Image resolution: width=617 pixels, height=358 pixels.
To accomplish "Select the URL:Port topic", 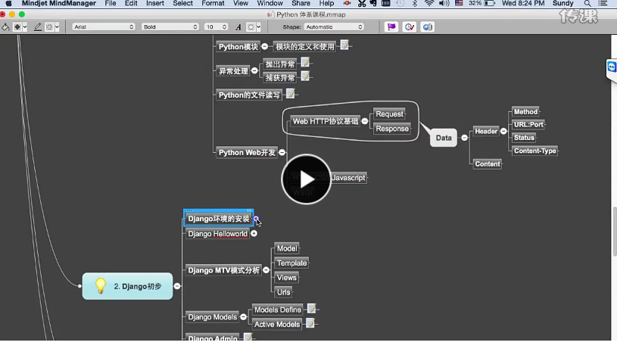I will point(528,124).
